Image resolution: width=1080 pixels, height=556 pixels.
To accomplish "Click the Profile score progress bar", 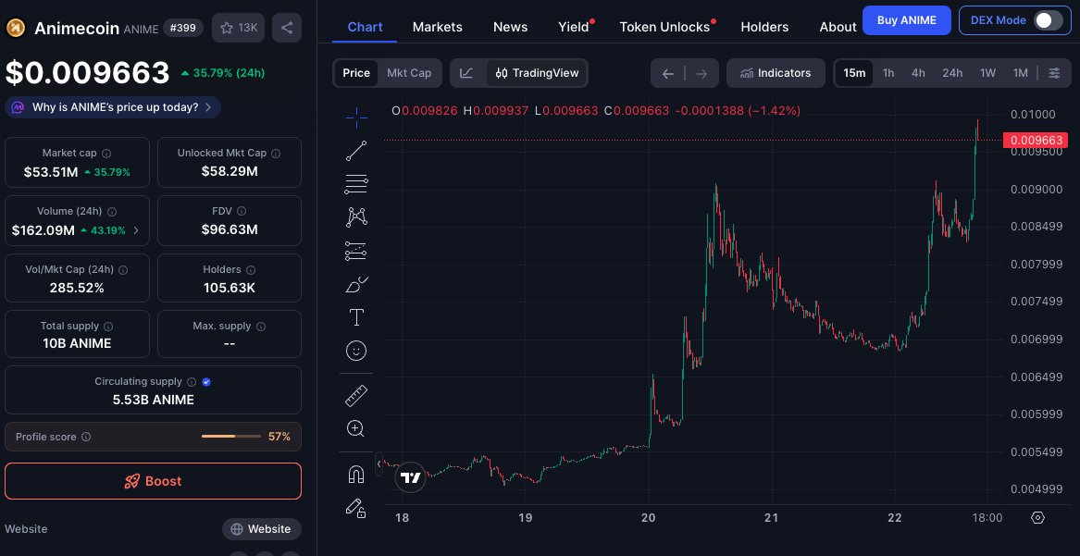I will pos(231,437).
